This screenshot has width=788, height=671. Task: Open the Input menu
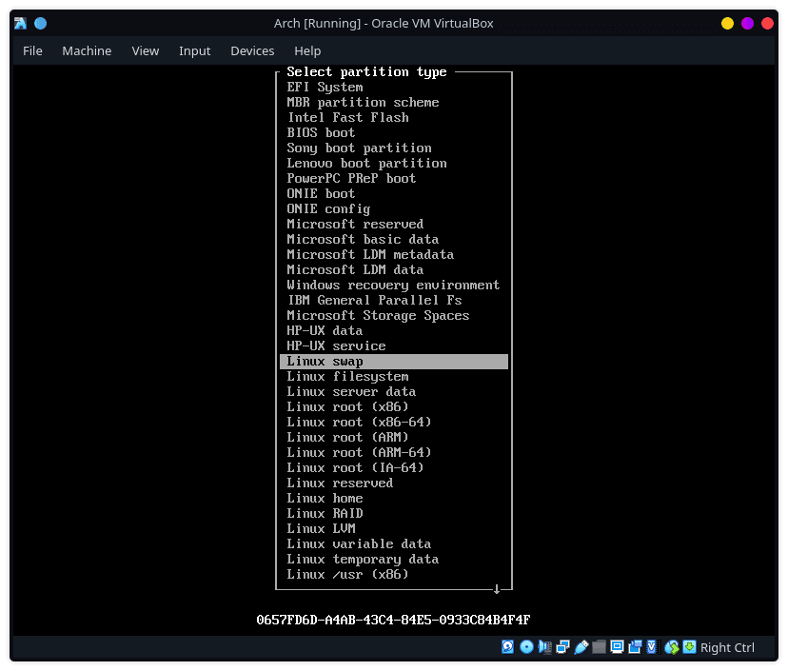coord(194,50)
